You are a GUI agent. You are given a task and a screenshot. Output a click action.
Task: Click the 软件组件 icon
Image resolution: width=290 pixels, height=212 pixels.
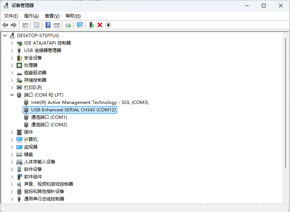coord(19,176)
